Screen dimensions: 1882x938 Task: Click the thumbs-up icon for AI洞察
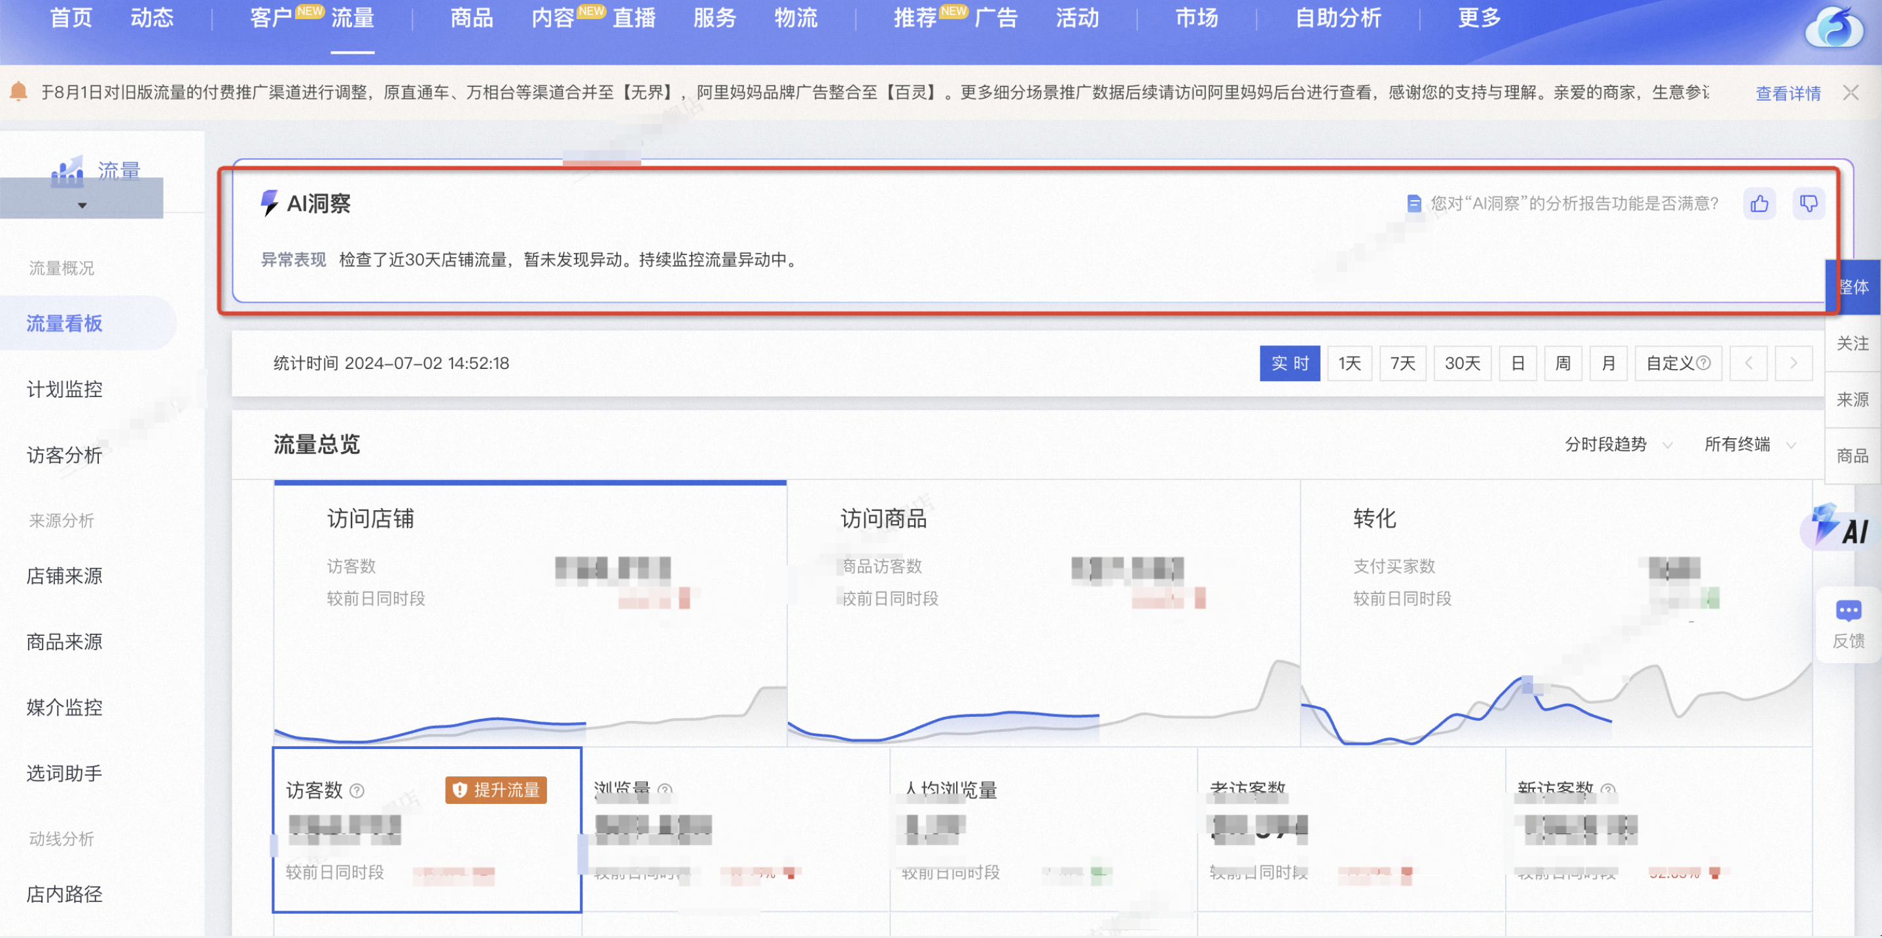1759,204
